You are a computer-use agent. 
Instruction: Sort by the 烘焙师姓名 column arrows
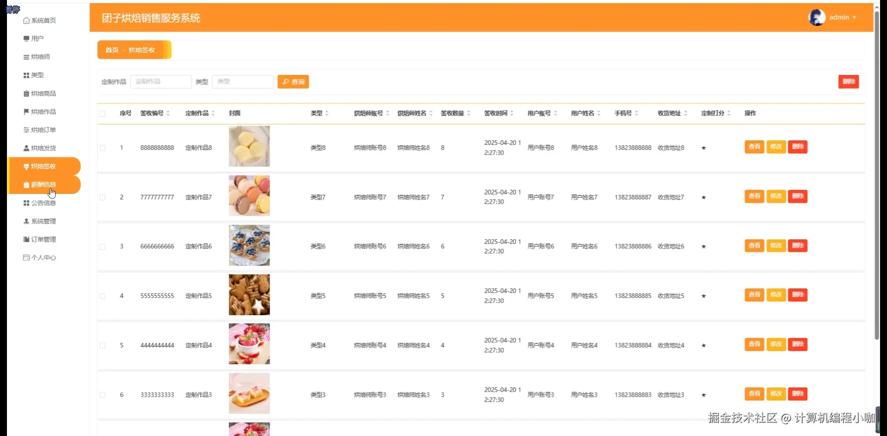[x=431, y=113]
